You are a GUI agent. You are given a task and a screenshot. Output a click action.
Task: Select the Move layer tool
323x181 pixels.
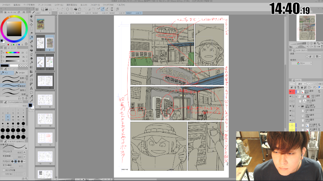pos(31,25)
